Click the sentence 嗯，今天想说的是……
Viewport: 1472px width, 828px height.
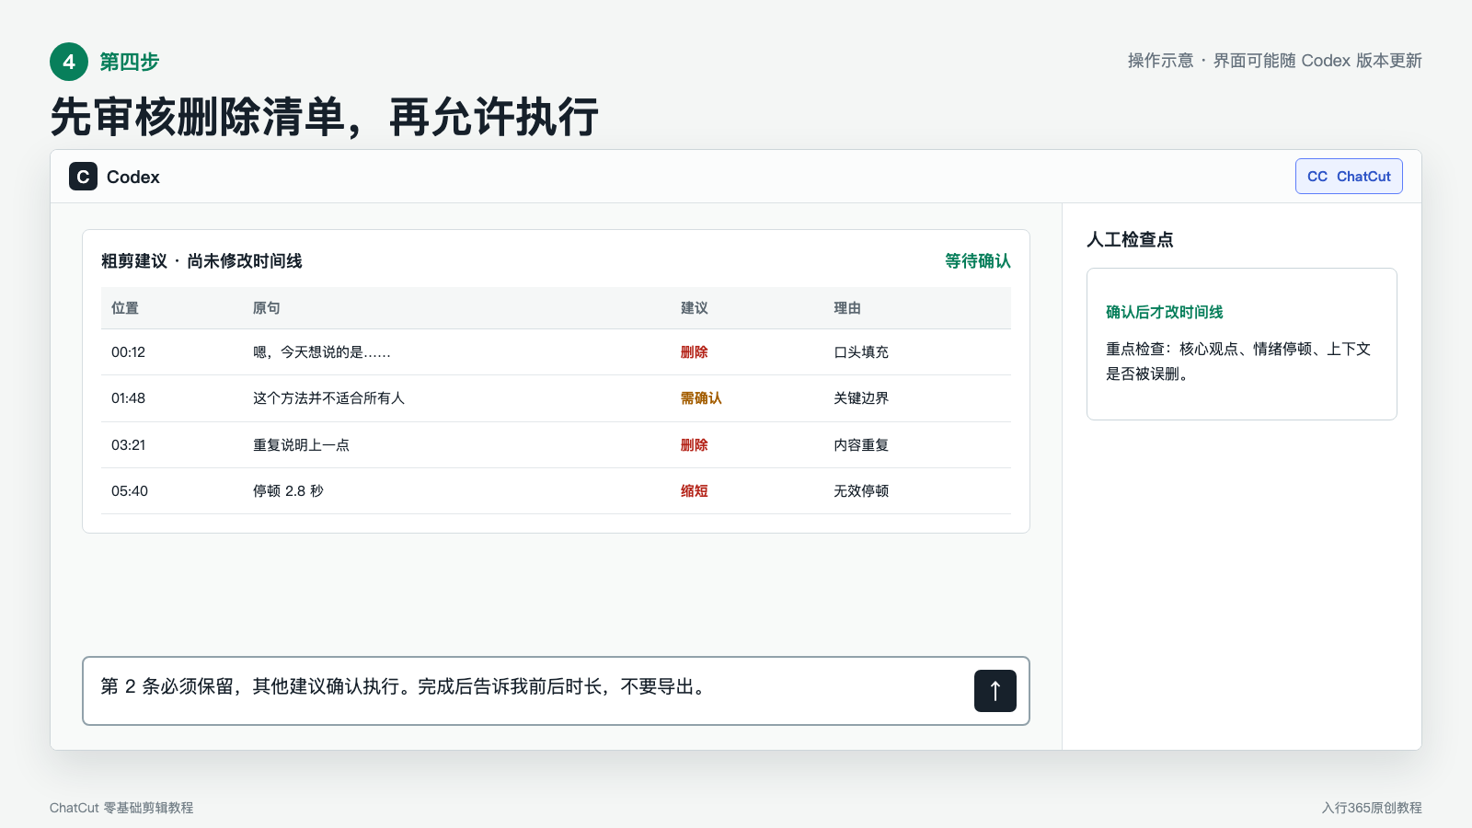(322, 352)
